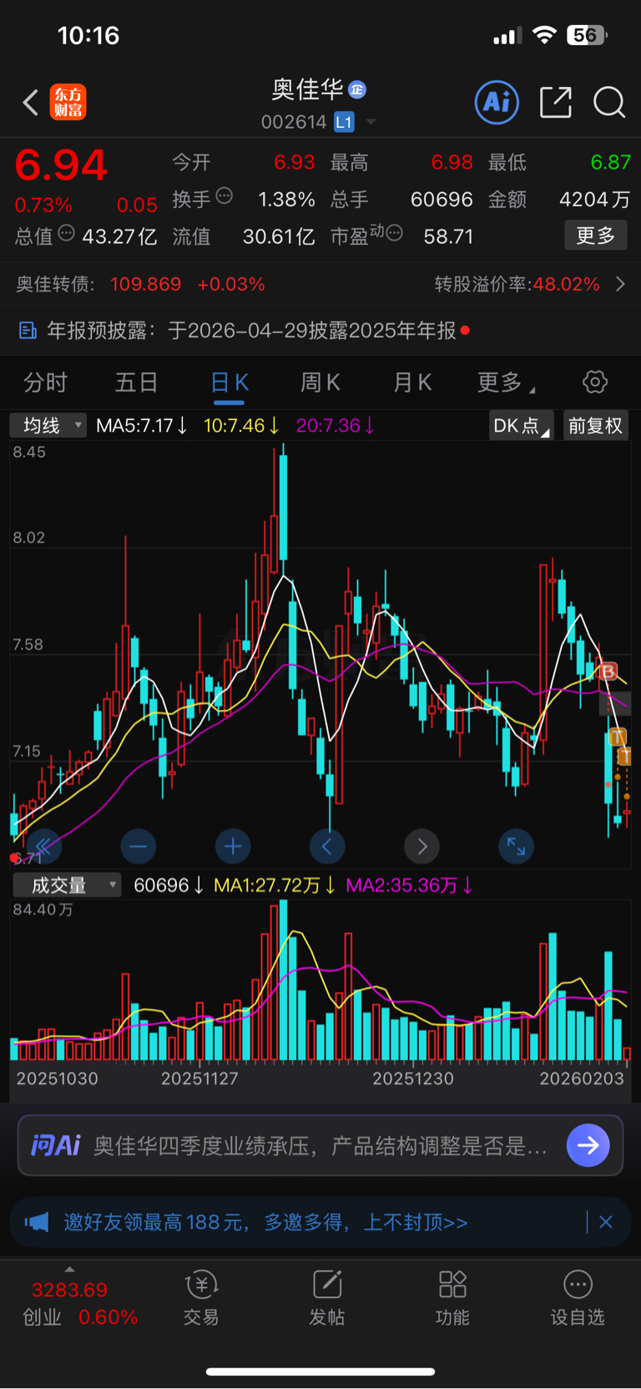Open the 奥佳转债 convertible bond row
641x1389 pixels.
click(320, 284)
